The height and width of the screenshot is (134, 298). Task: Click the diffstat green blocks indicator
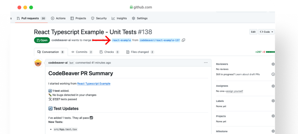(270, 52)
